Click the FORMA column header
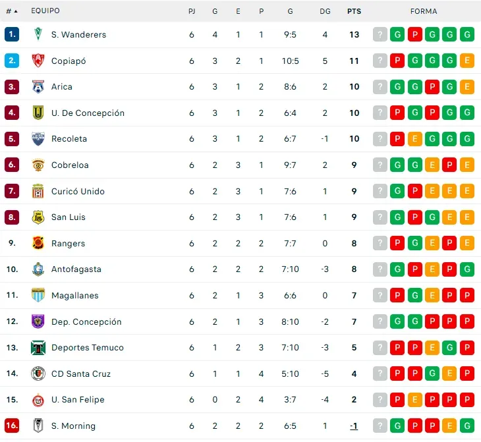This screenshot has width=481, height=442. click(423, 11)
